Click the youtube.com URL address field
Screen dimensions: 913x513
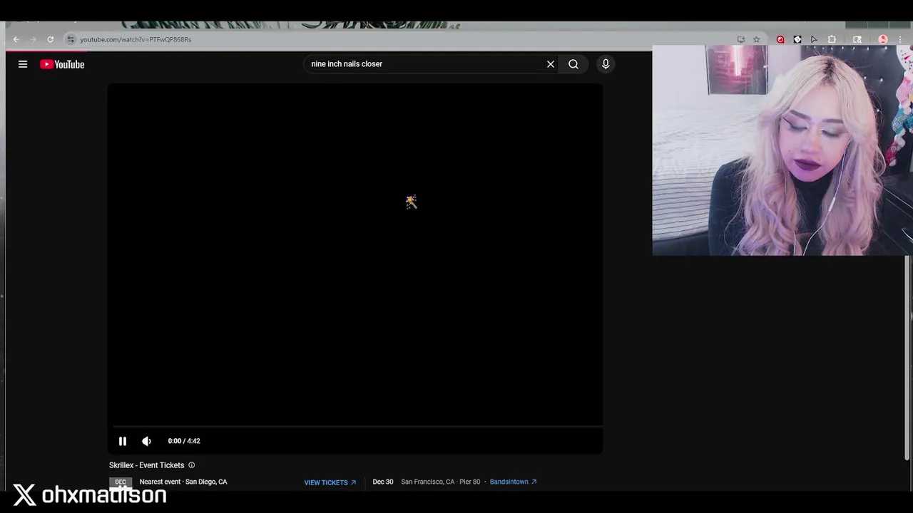click(x=136, y=39)
